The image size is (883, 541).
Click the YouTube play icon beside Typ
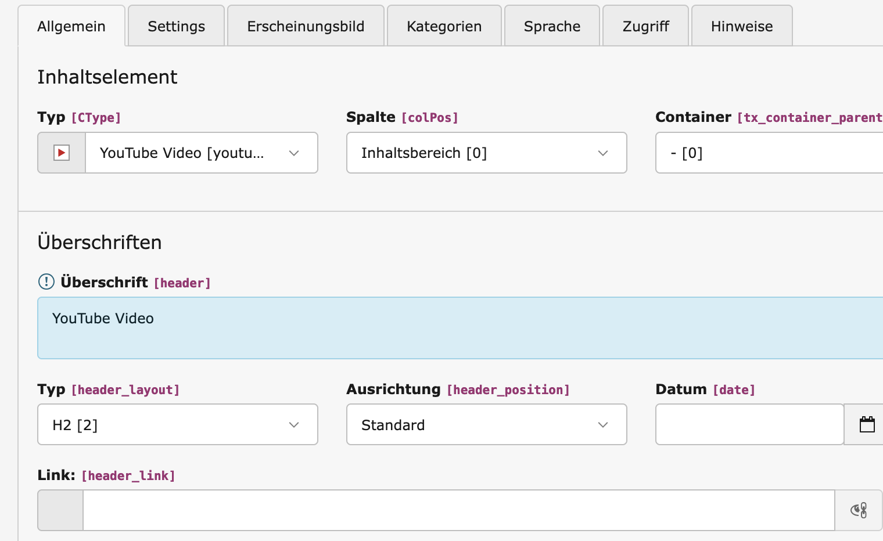click(x=62, y=153)
